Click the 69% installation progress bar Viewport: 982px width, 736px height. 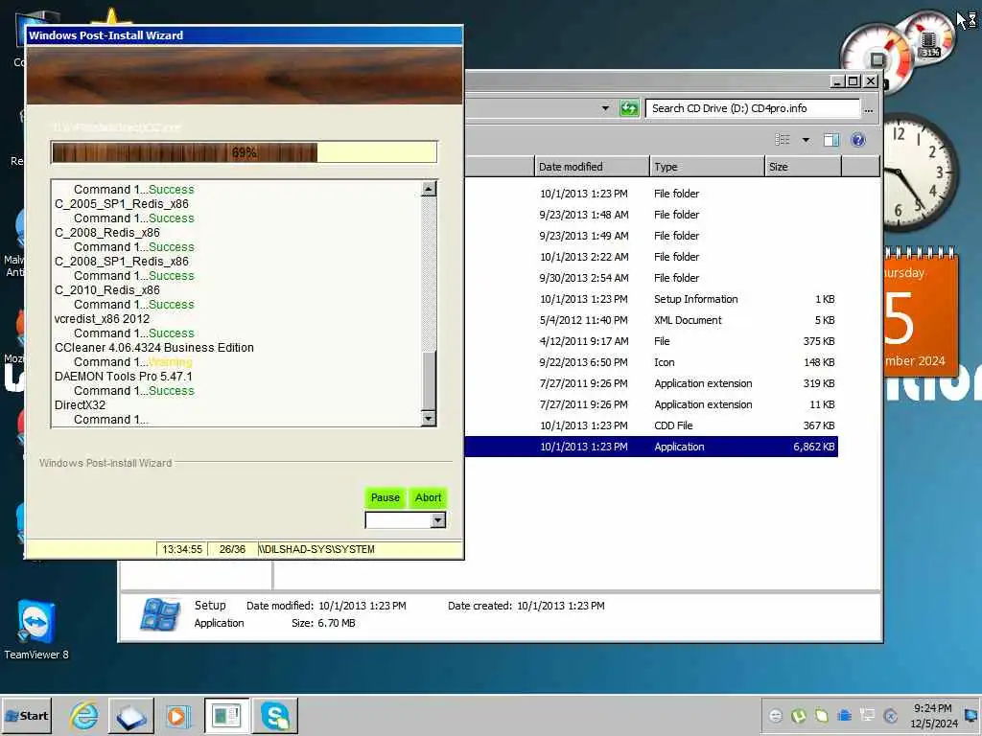click(244, 152)
